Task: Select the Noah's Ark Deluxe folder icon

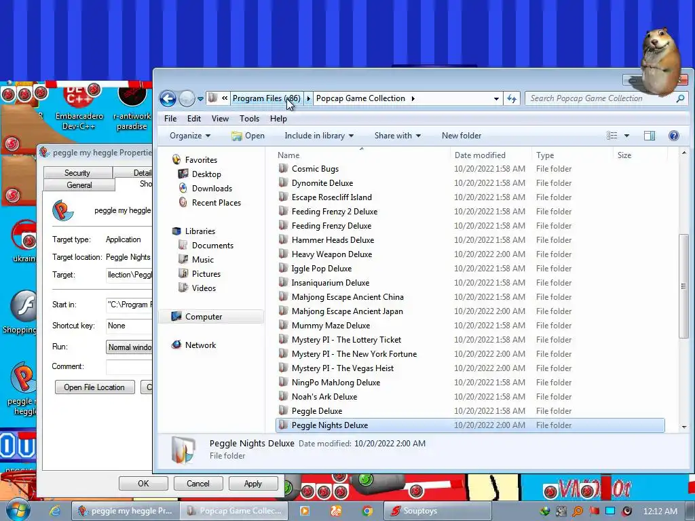Action: tap(283, 396)
